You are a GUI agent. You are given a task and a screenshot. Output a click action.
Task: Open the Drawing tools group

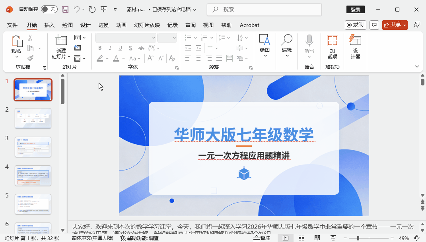pos(265,46)
